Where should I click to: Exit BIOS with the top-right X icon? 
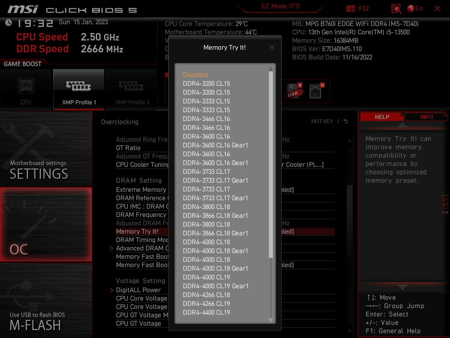pos(437,9)
